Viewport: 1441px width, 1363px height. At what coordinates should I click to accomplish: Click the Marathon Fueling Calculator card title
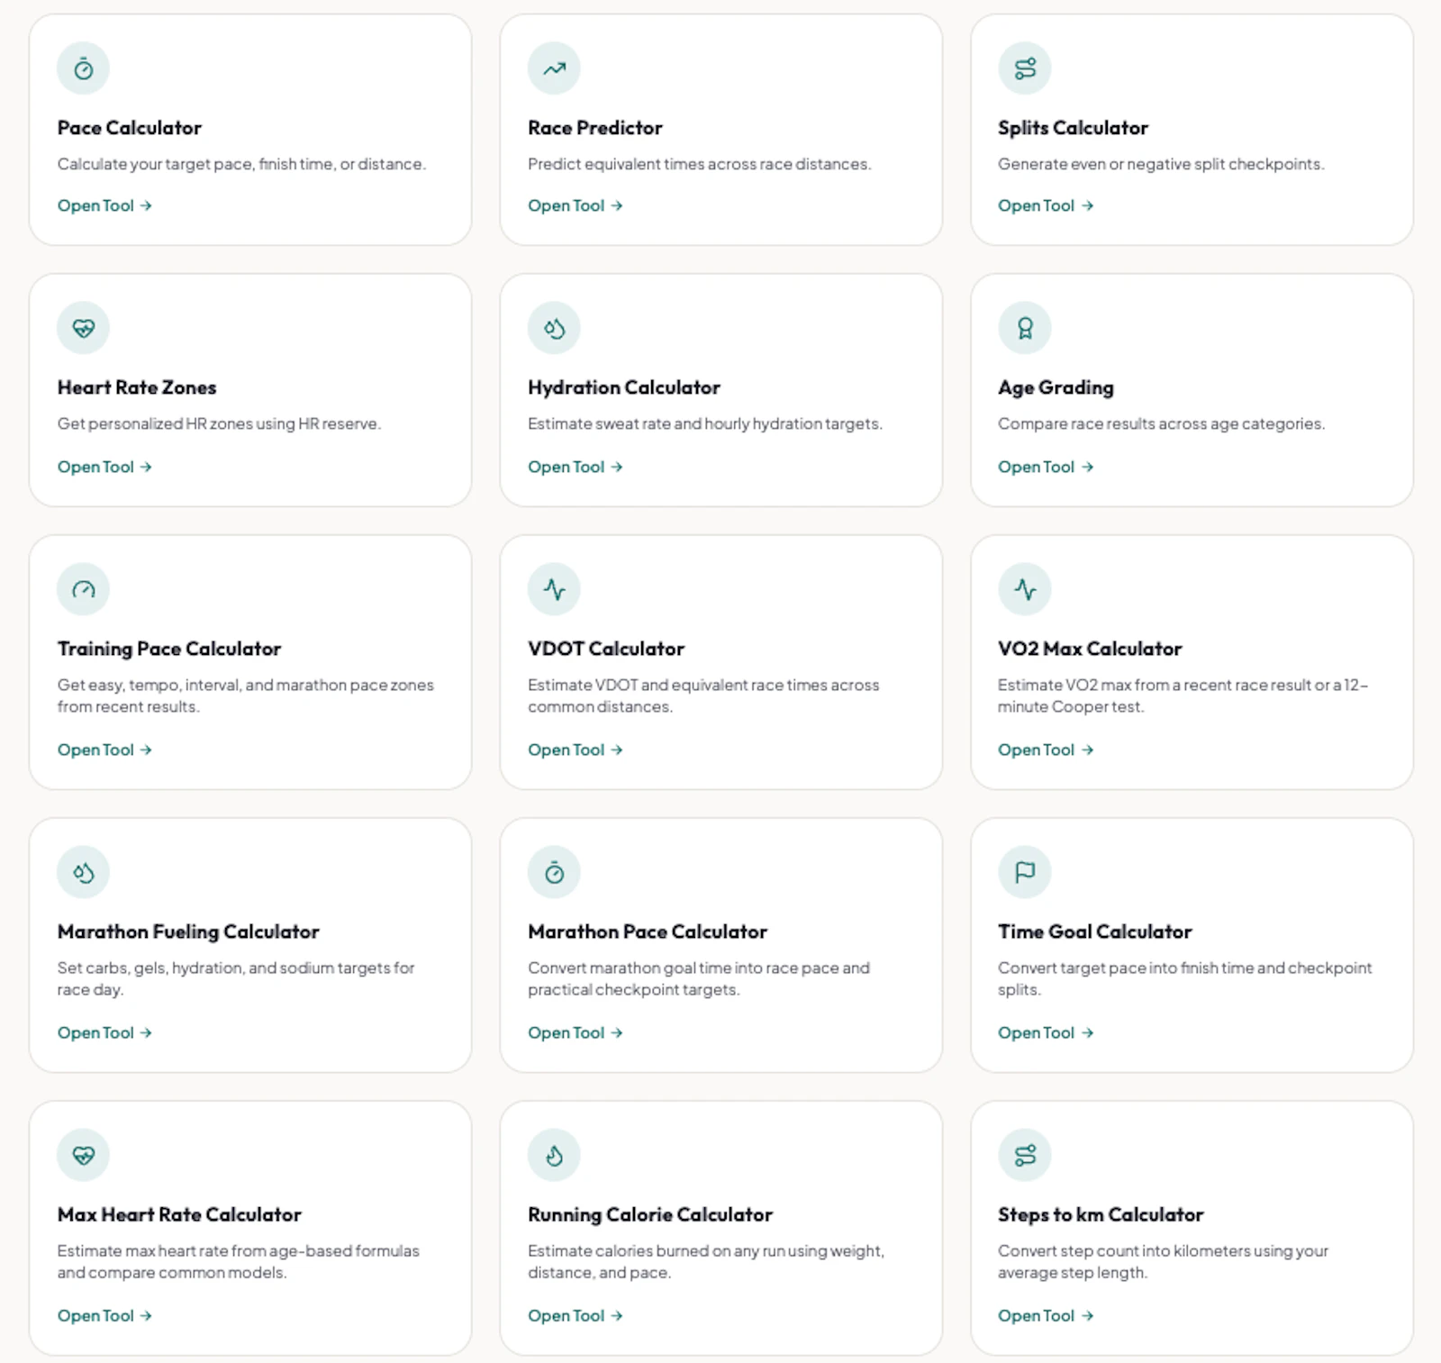(188, 931)
